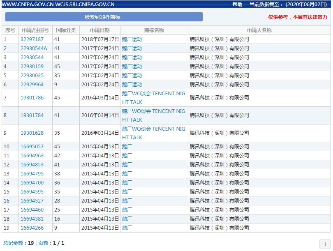View trademark record 19301786
The height and width of the screenshot is (251, 333).
point(32,98)
